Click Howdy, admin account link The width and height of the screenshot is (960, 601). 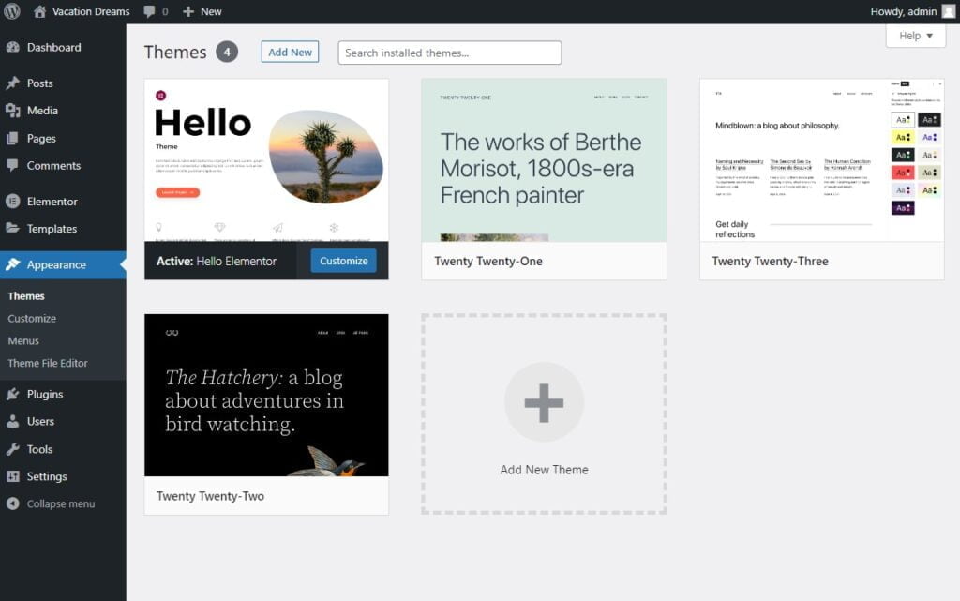coord(904,11)
